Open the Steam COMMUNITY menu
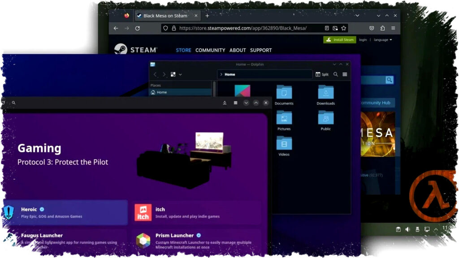The width and height of the screenshot is (459, 258). point(210,50)
